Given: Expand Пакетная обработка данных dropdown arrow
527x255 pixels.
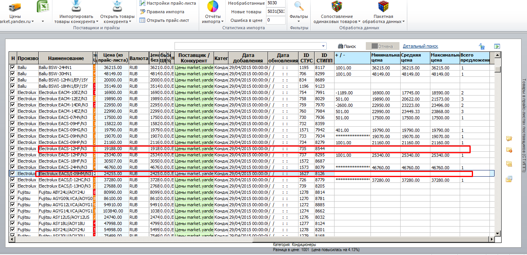Looking at the screenshot, I should point(403,21).
